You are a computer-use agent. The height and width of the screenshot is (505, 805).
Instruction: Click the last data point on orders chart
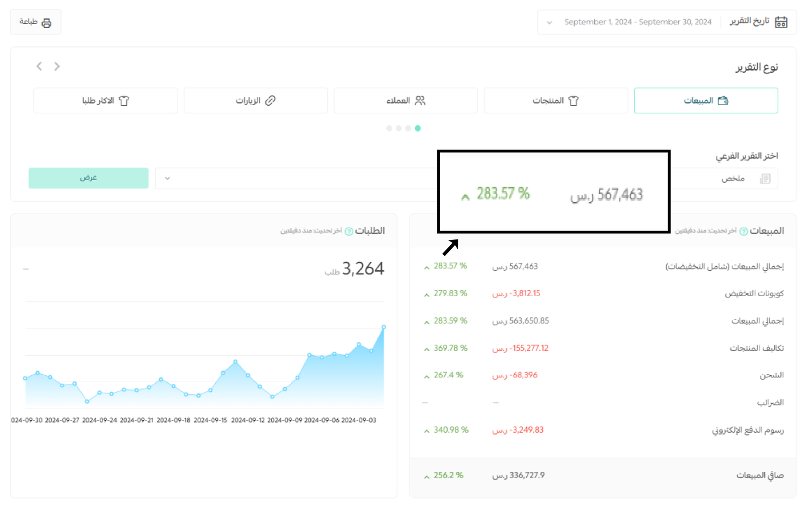click(x=384, y=327)
